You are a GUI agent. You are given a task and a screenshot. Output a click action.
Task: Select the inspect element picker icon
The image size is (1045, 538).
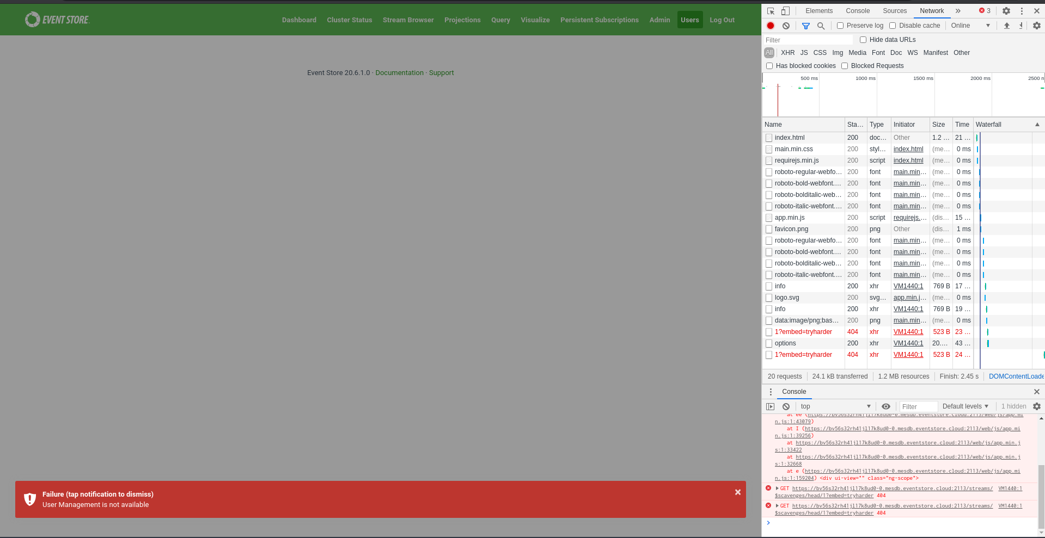771,11
